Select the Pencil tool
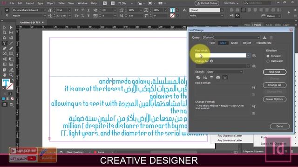The height and width of the screenshot is (167, 298). [x=11, y=48]
